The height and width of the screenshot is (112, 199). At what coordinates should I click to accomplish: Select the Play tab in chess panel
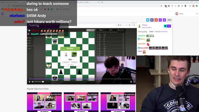111,30
